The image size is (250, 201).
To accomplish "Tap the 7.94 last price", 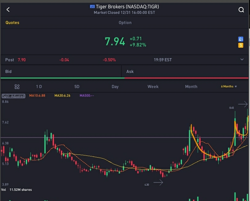I will tap(115, 42).
